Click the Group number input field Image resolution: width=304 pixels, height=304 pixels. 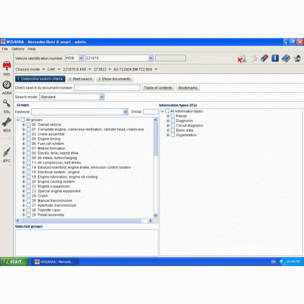coord(150,111)
